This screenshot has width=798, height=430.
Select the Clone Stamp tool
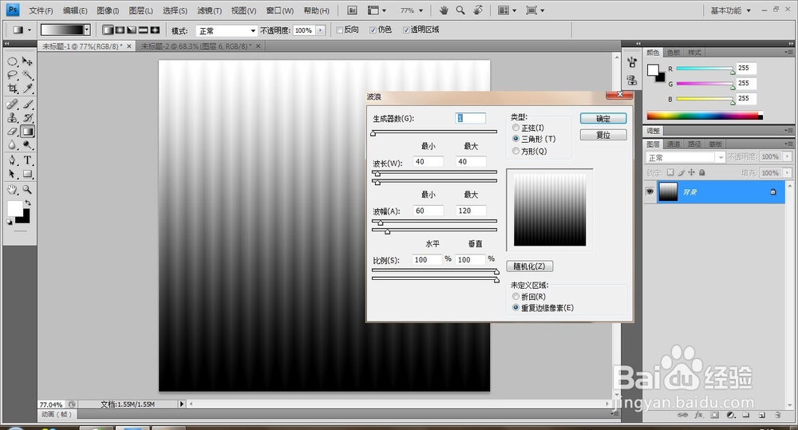(x=13, y=118)
